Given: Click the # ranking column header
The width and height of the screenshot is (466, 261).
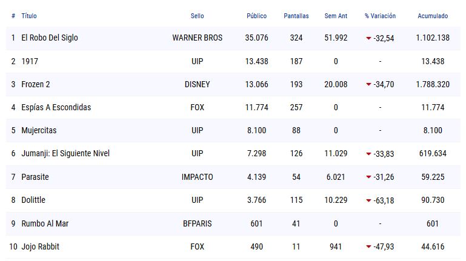Looking at the screenshot, I should (x=13, y=16).
